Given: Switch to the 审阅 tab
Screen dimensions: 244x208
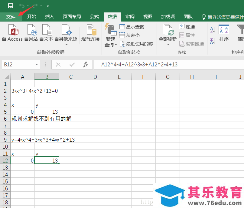Looking at the screenshot, I should point(130,17).
